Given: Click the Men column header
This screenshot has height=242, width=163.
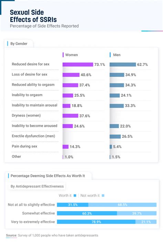Looking at the screenshot, I should click(117, 55).
